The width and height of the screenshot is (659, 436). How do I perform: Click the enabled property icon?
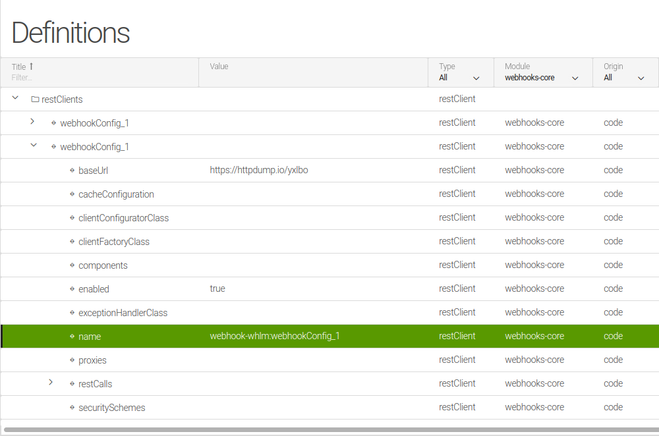click(72, 289)
